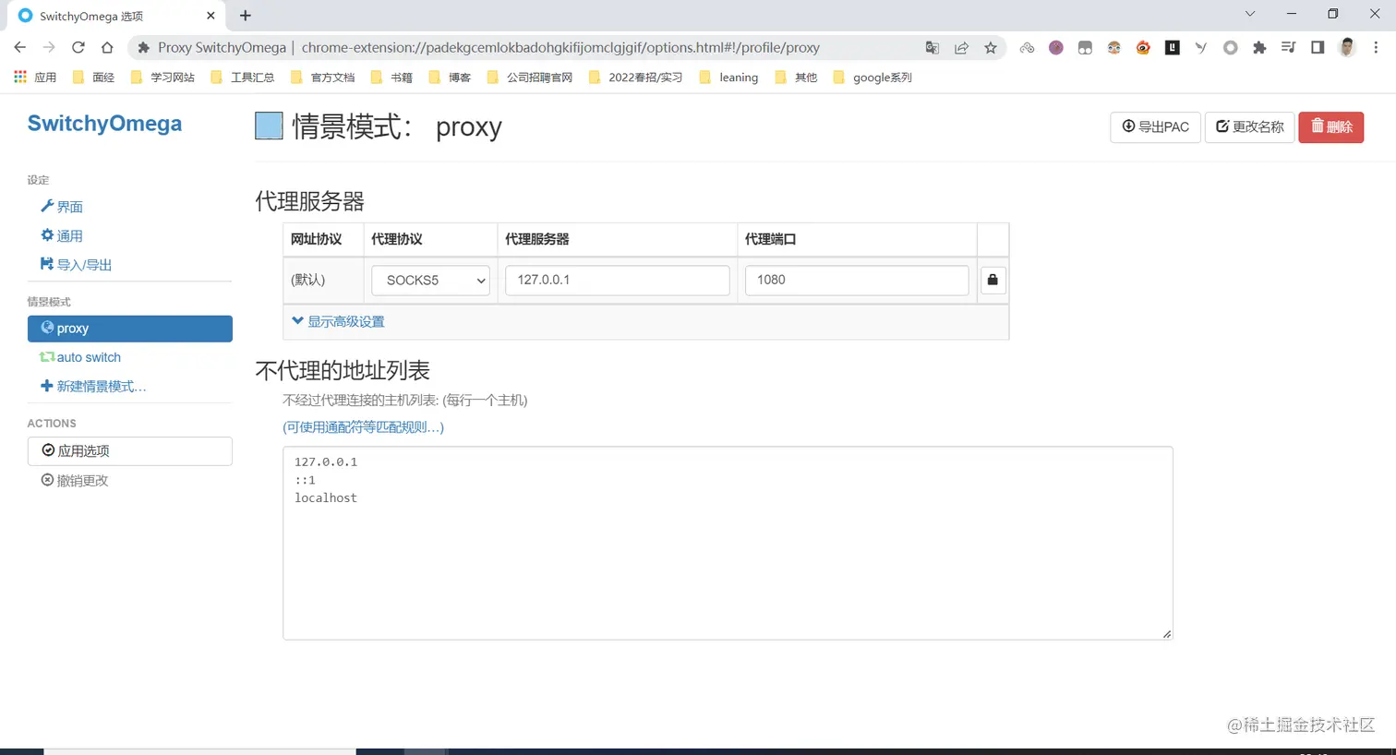Click the share page icon
The width and height of the screenshot is (1396, 755).
pyautogui.click(x=961, y=48)
